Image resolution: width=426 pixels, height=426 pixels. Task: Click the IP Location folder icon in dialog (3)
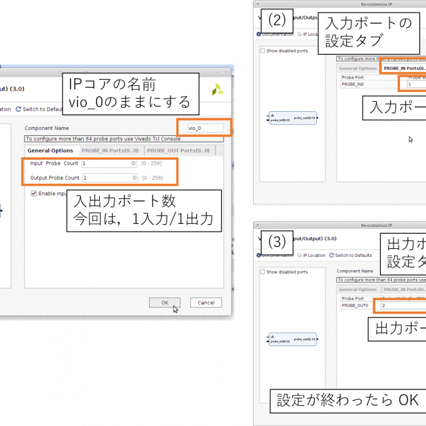click(x=300, y=256)
